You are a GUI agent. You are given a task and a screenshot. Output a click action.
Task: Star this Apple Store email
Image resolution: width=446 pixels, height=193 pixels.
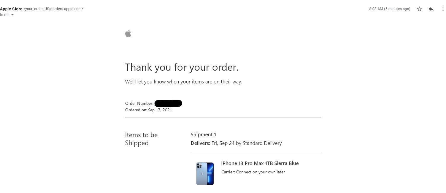[419, 9]
